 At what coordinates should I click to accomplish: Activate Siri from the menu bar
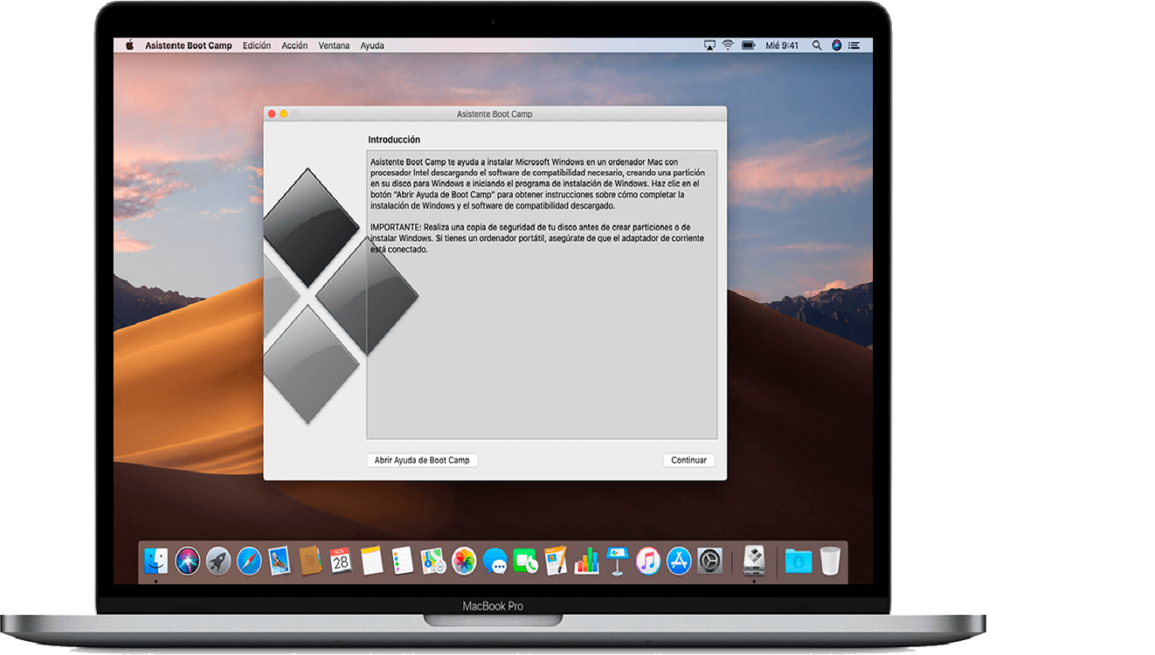(x=836, y=45)
